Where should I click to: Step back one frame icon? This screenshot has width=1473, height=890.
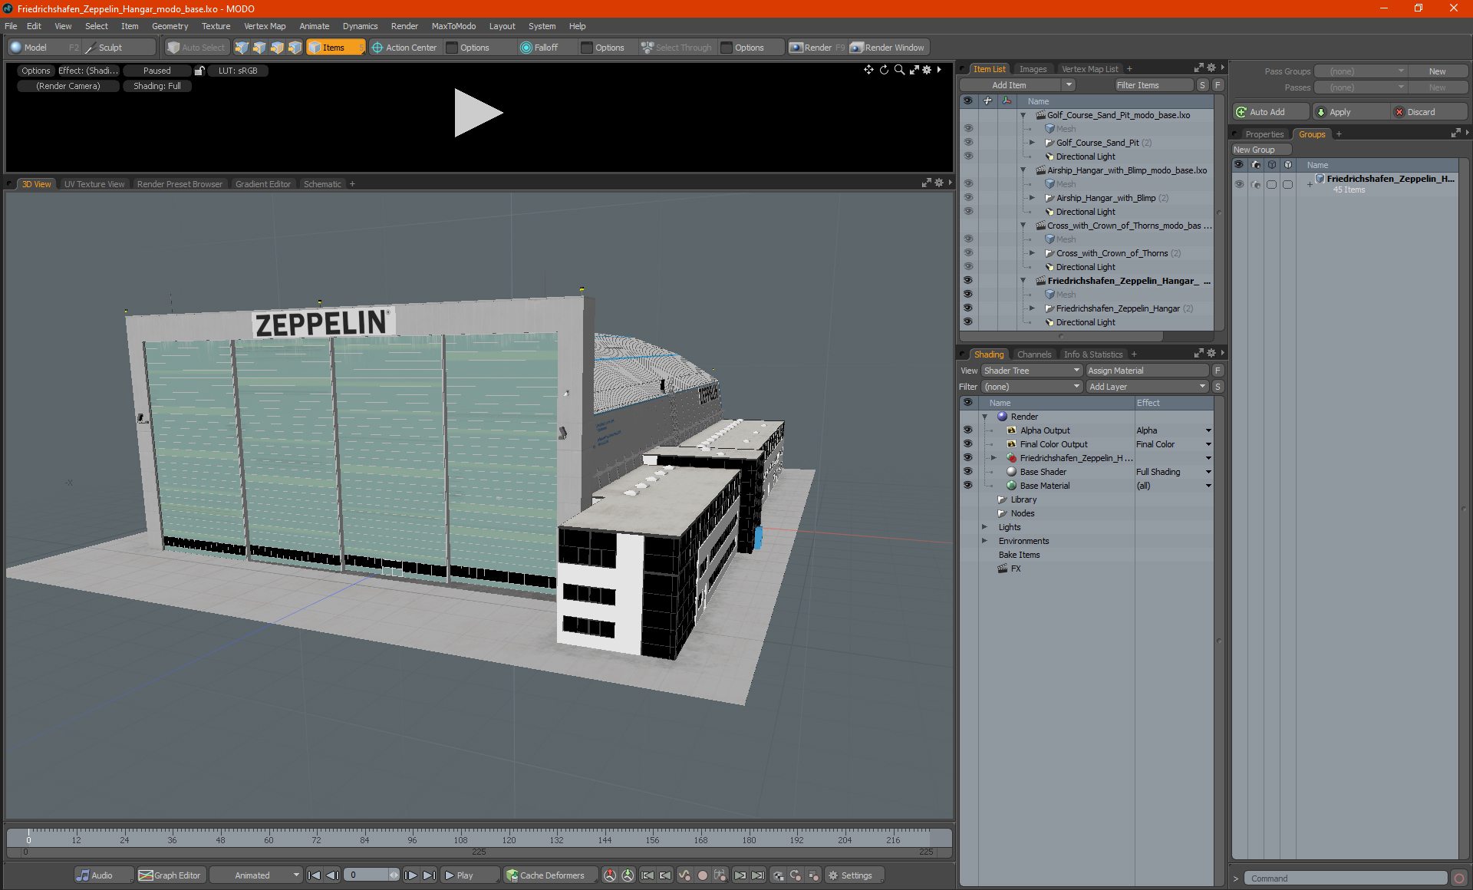pyautogui.click(x=332, y=875)
